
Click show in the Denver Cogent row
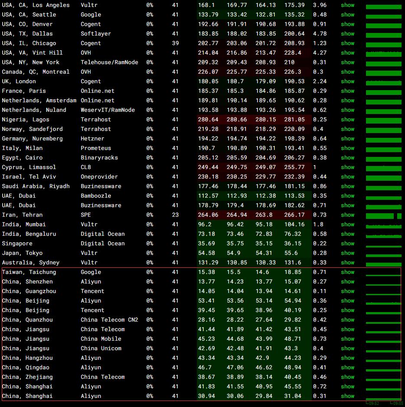pyautogui.click(x=347, y=24)
